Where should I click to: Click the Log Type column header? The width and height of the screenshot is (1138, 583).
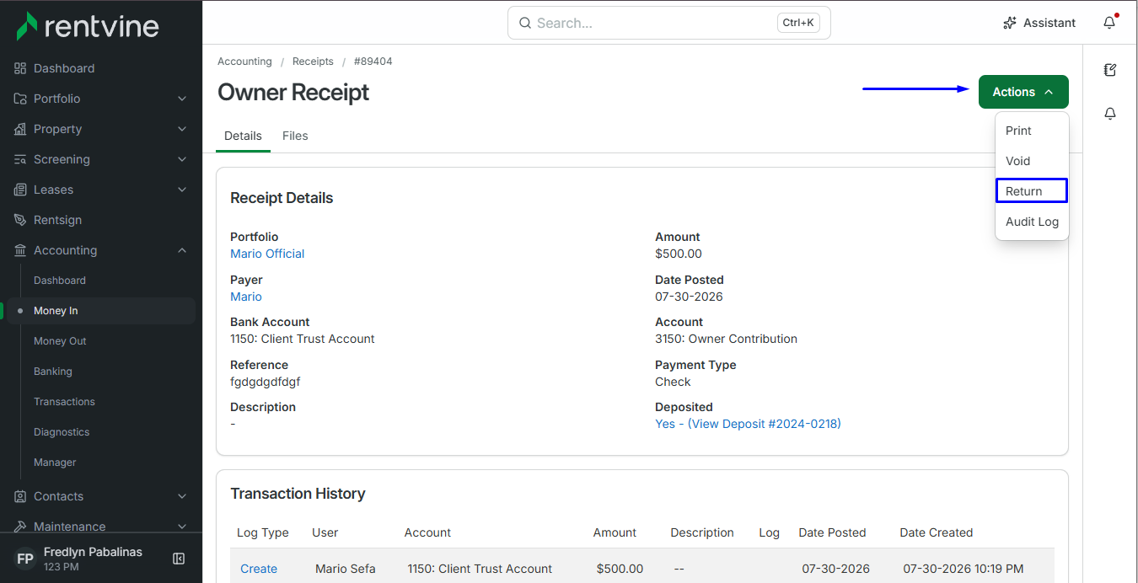[x=263, y=532]
